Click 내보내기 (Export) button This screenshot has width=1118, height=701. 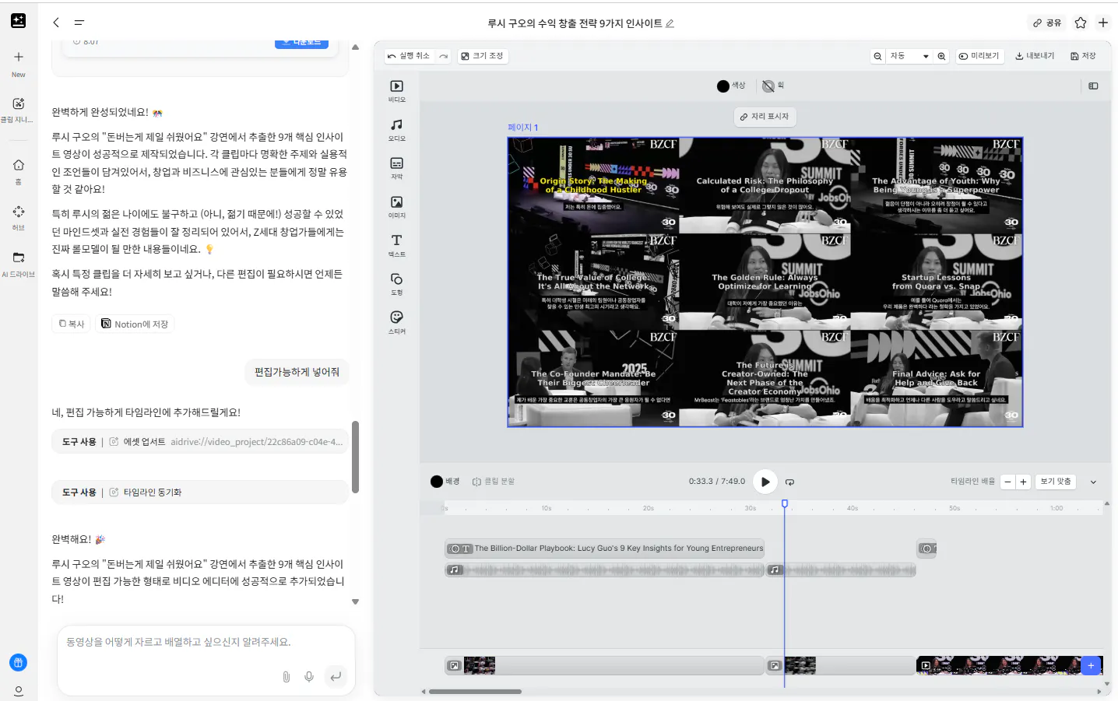pyautogui.click(x=1035, y=56)
